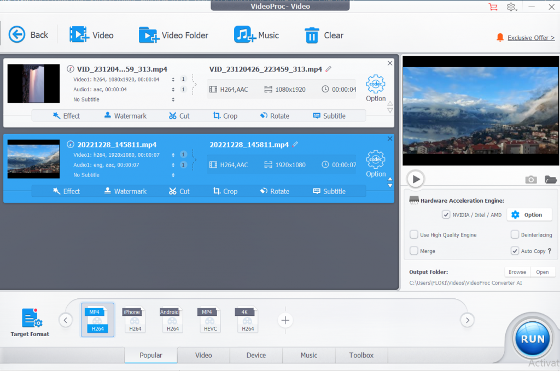
Task: Add music using the Music icon
Action: pos(244,35)
